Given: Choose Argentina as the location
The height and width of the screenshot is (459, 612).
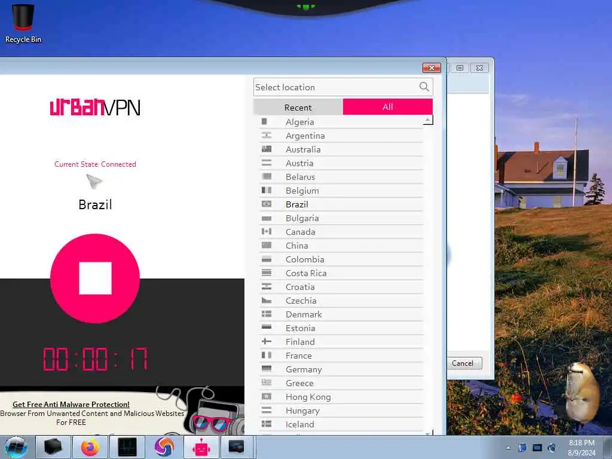Looking at the screenshot, I should [341, 136].
